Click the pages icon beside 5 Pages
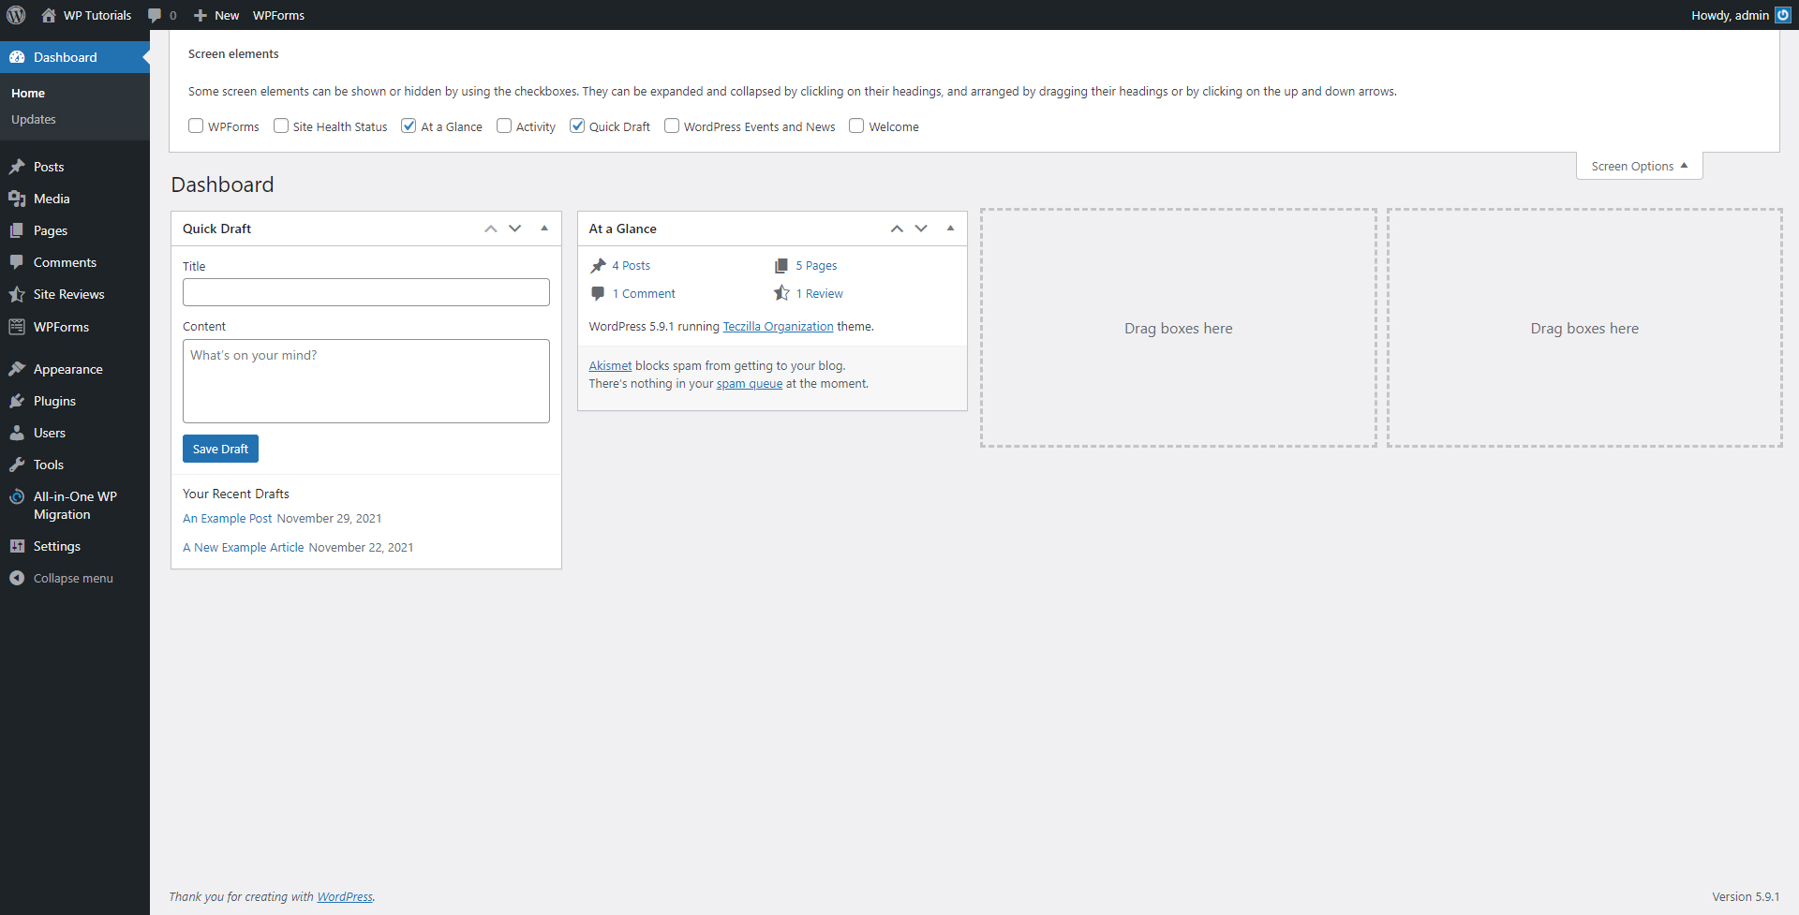 tap(781, 266)
